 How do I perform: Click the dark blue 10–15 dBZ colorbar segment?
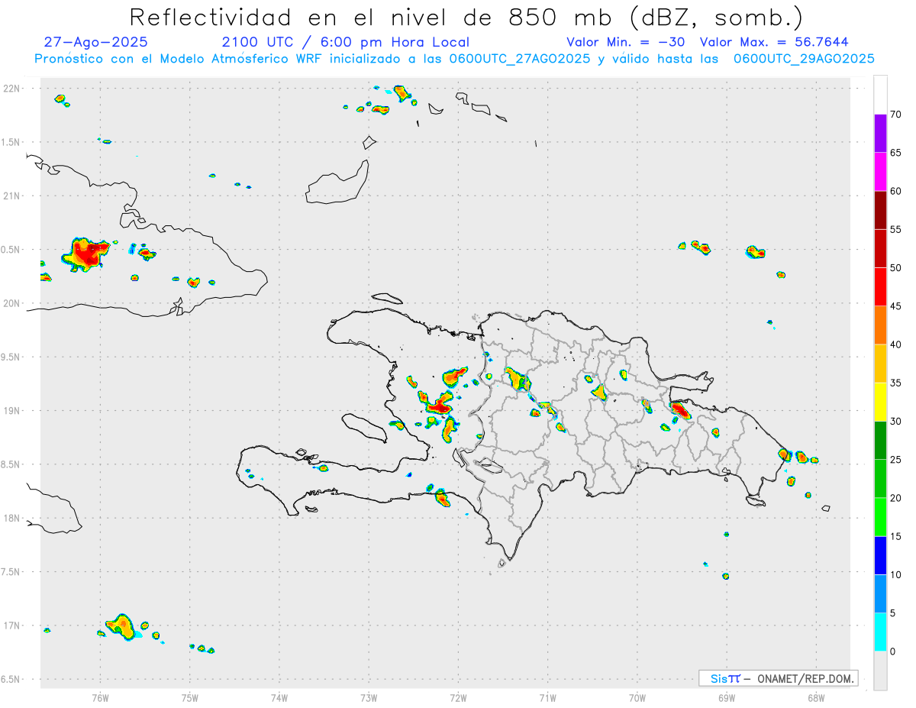[x=880, y=555]
